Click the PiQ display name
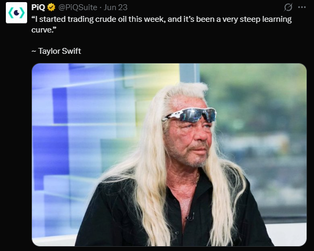 coord(38,7)
